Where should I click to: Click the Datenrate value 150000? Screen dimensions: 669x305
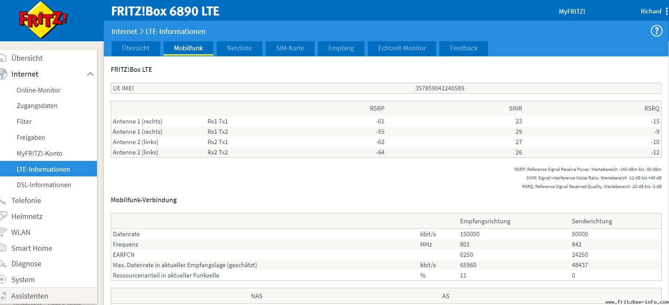click(470, 234)
